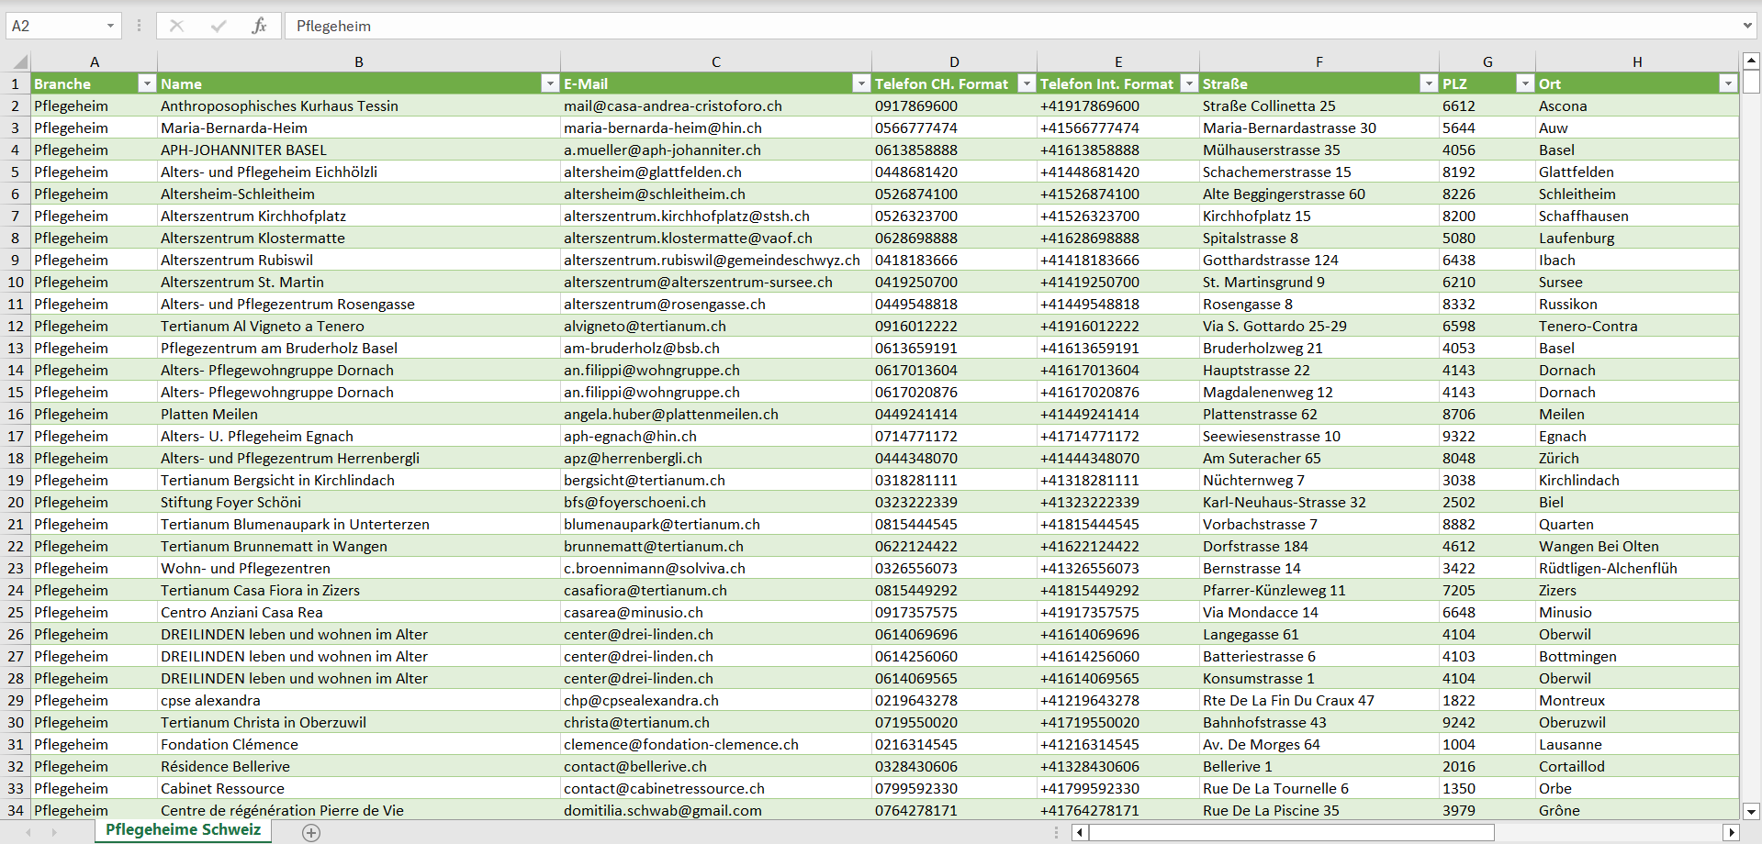Click cell 'Russikon'
The height and width of the screenshot is (844, 1762).
[1637, 304]
